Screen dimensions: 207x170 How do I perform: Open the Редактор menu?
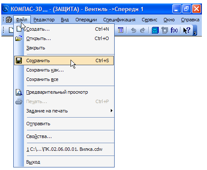(44, 20)
